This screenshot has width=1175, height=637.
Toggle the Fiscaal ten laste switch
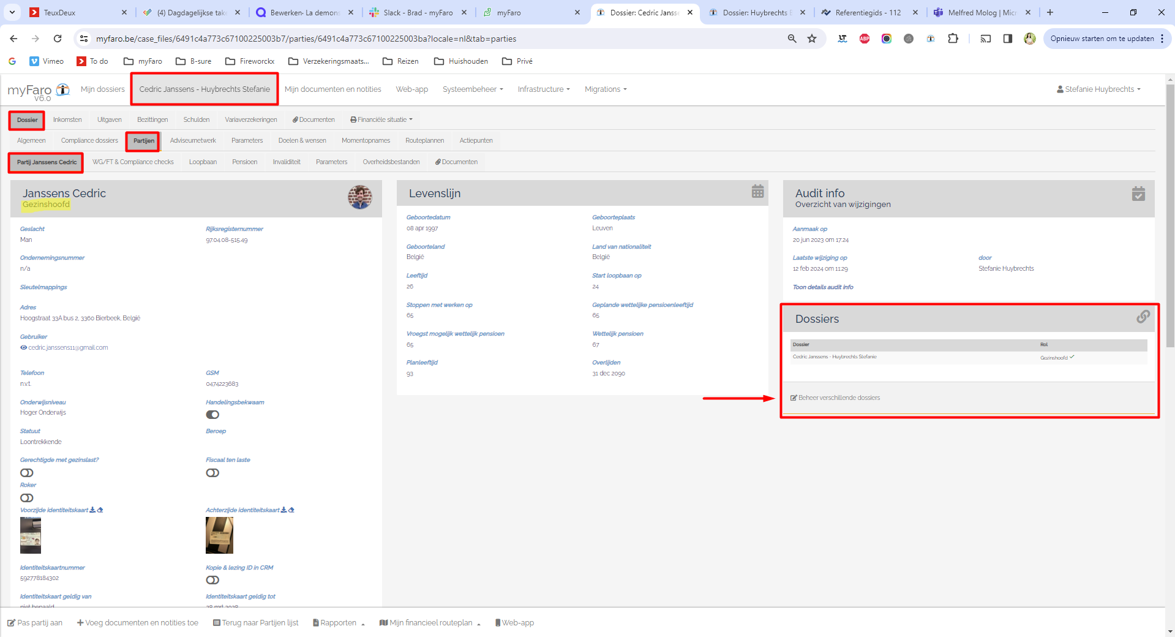pos(212,473)
